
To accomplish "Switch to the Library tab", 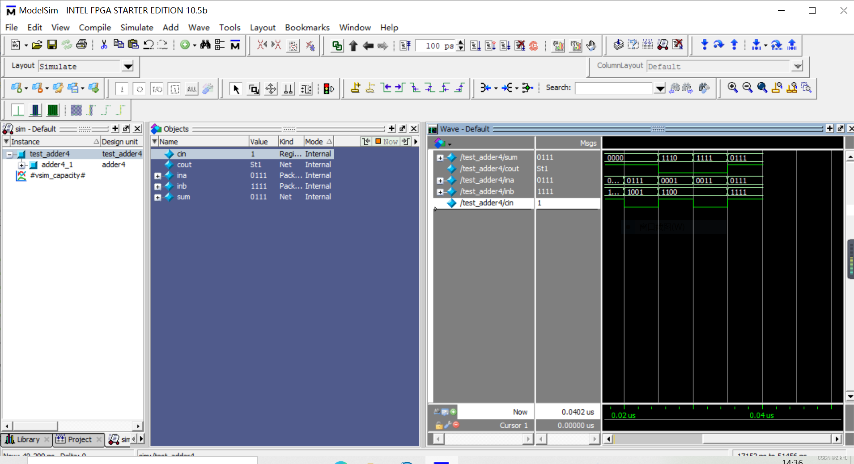I will (27, 439).
